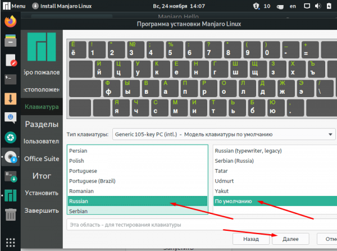Click the Manjaro logo in installer sidebar
The image size is (337, 251).
[42, 47]
